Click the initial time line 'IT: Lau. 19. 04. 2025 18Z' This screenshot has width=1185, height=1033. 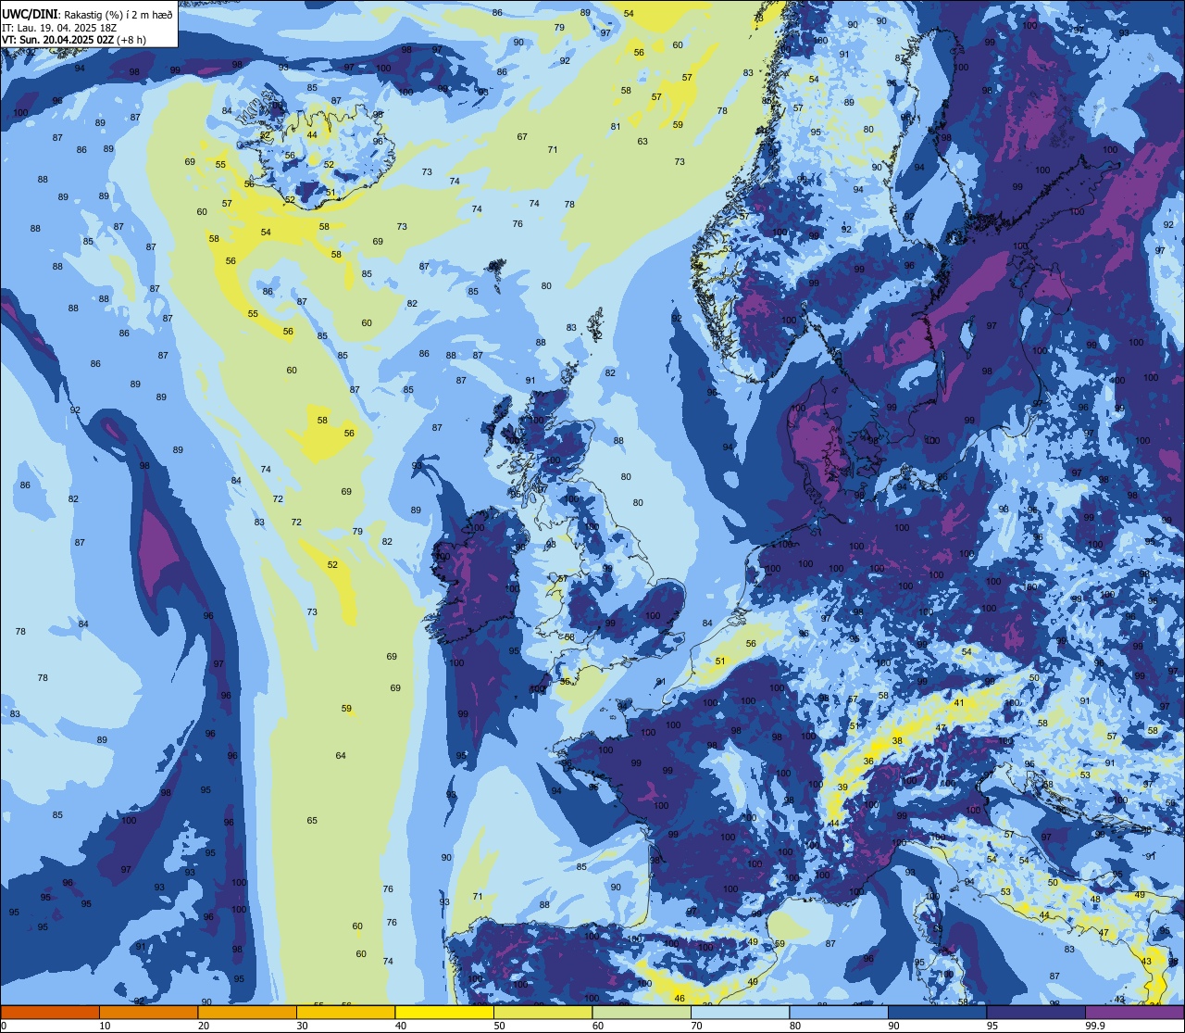click(x=59, y=28)
